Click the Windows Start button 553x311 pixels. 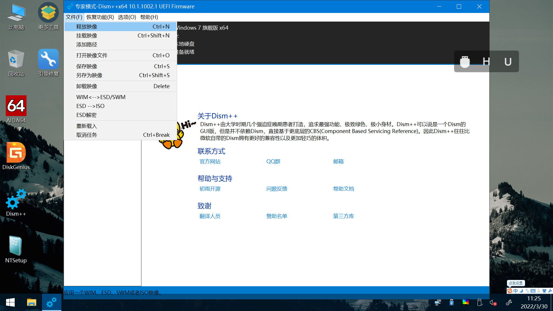click(10, 302)
